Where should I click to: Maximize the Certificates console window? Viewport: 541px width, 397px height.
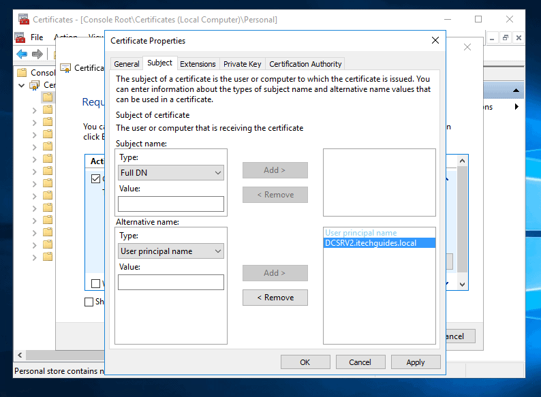[478, 19]
